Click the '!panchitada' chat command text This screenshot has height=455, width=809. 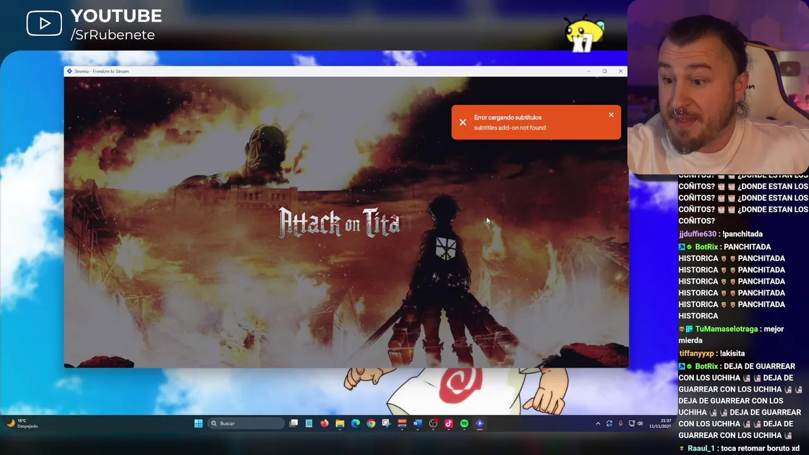742,234
